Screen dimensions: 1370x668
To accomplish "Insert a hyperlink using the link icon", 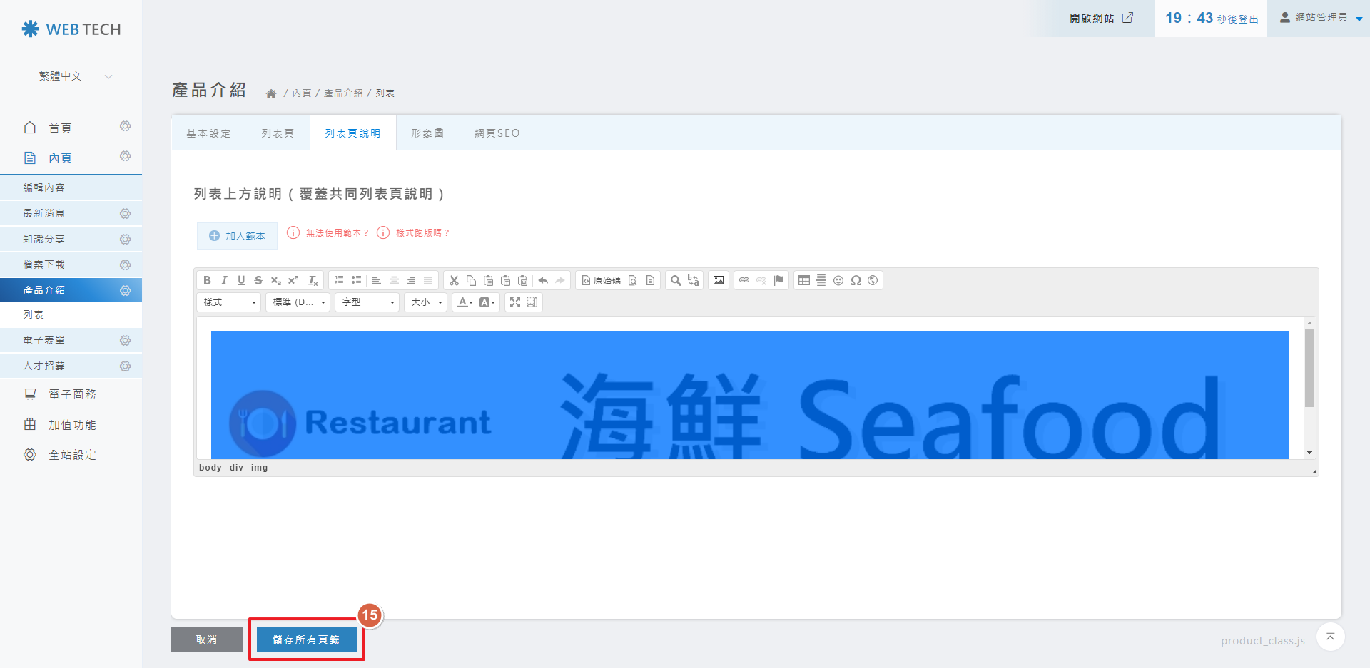I will point(744,280).
